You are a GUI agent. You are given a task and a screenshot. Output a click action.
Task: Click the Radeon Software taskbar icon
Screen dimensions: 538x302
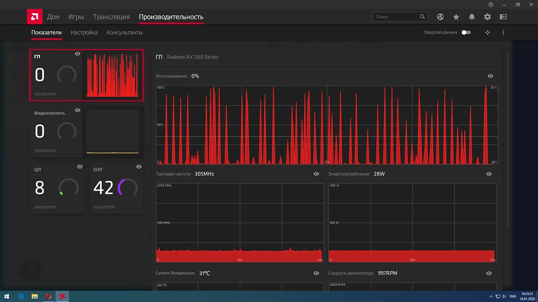pyautogui.click(x=62, y=296)
